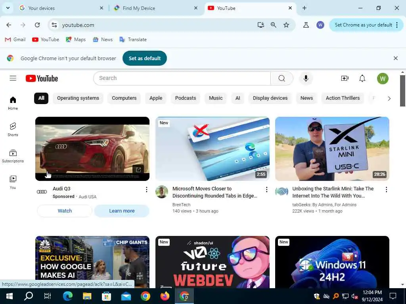Select Music chip
Screen dimensions: 406x304
[216, 98]
